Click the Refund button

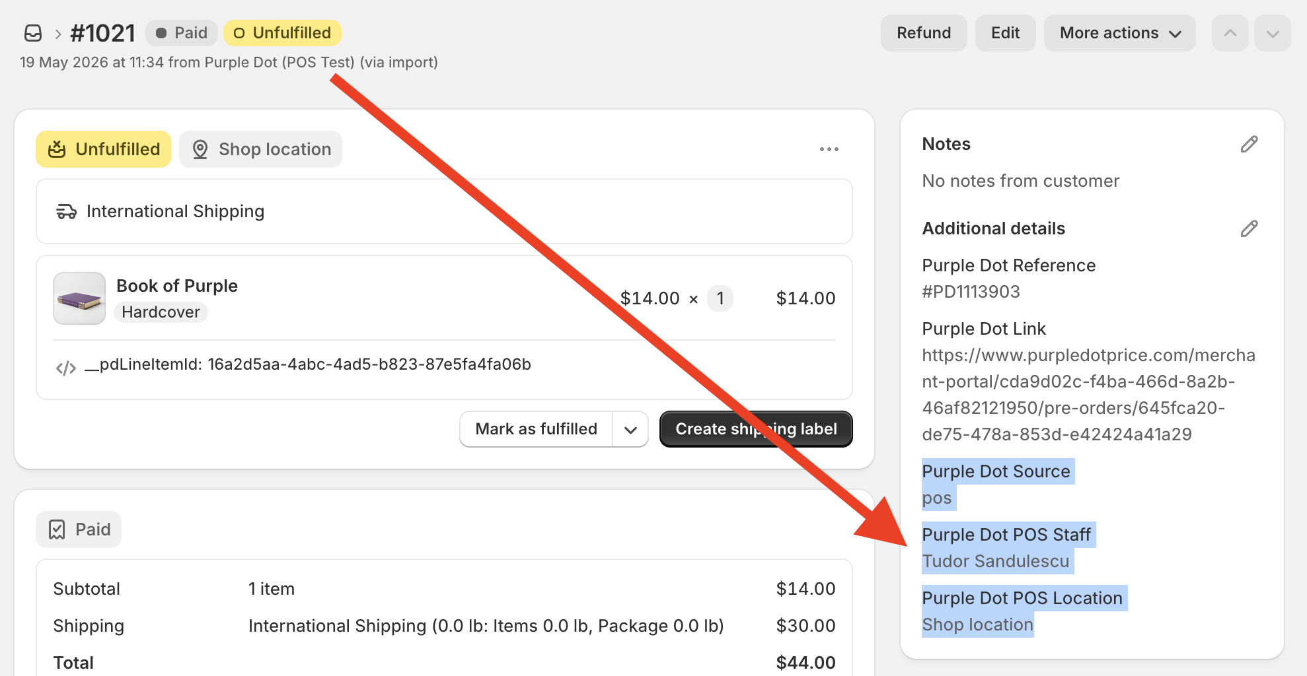(x=924, y=33)
